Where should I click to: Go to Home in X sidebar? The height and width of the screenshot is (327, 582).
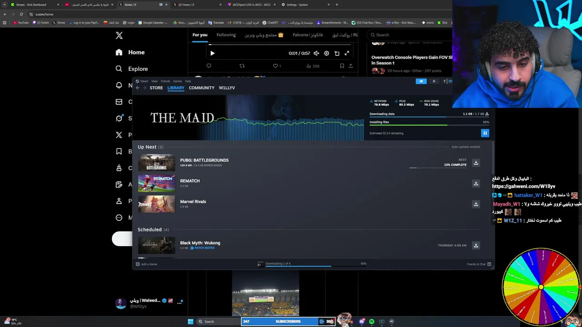(130, 52)
